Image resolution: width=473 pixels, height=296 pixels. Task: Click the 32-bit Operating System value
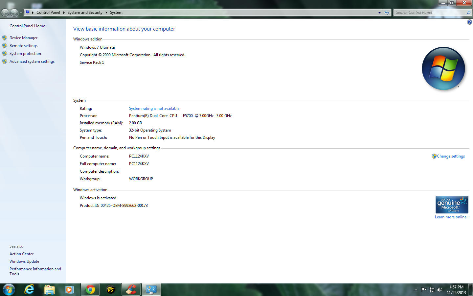tap(150, 130)
